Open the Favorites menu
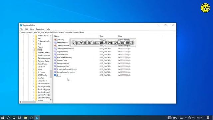 tap(40, 29)
